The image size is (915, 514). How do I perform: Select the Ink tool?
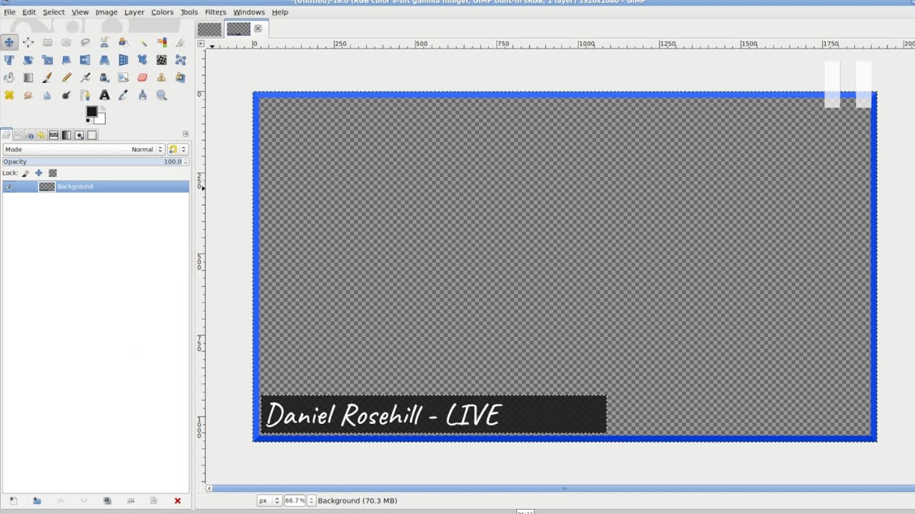pyautogui.click(x=104, y=78)
